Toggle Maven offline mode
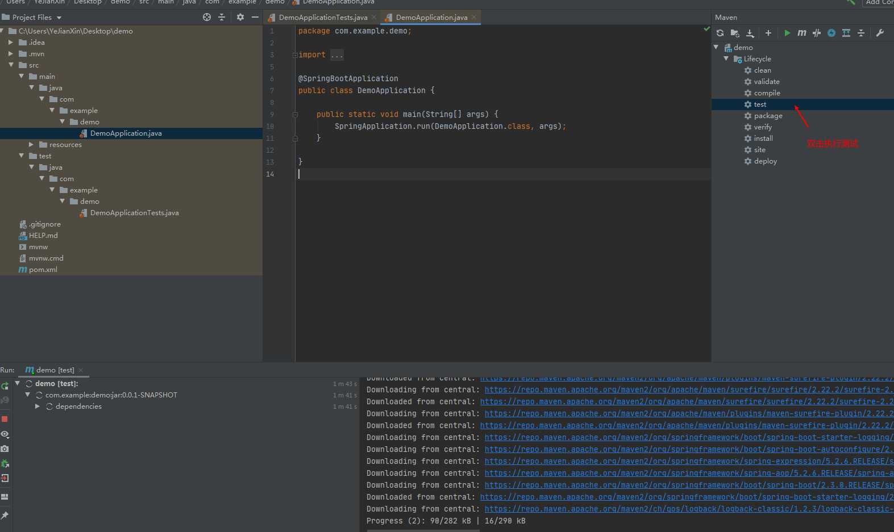Screen dimensions: 894x532 point(817,33)
